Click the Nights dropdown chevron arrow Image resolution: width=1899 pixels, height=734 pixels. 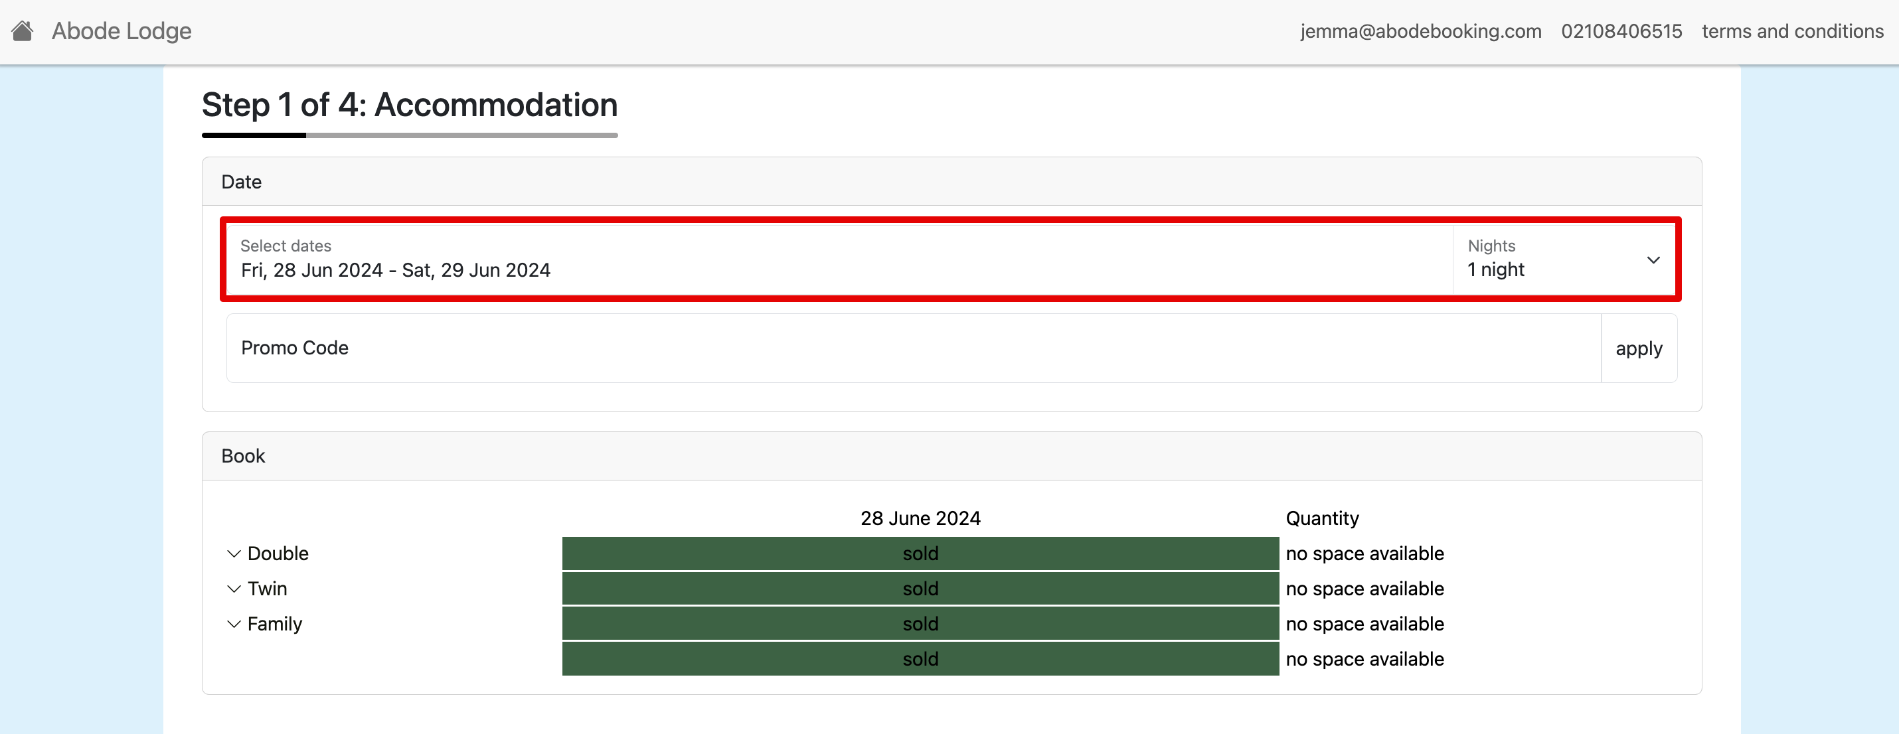pos(1653,260)
